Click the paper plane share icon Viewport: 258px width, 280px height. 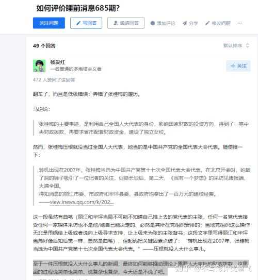pos(185,23)
